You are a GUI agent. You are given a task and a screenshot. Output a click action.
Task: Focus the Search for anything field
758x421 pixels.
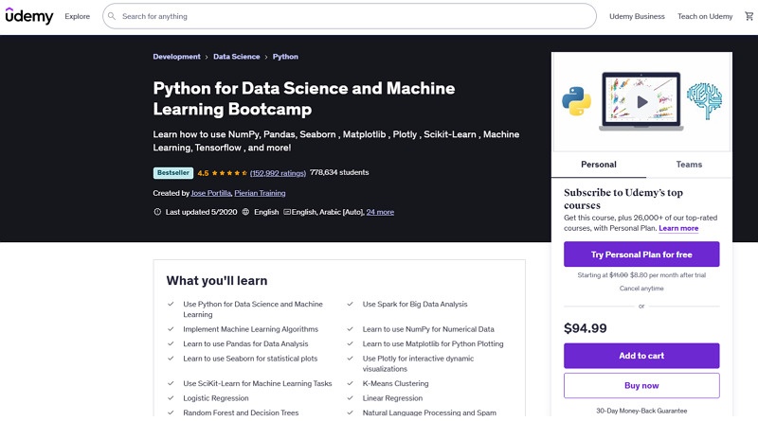point(349,16)
